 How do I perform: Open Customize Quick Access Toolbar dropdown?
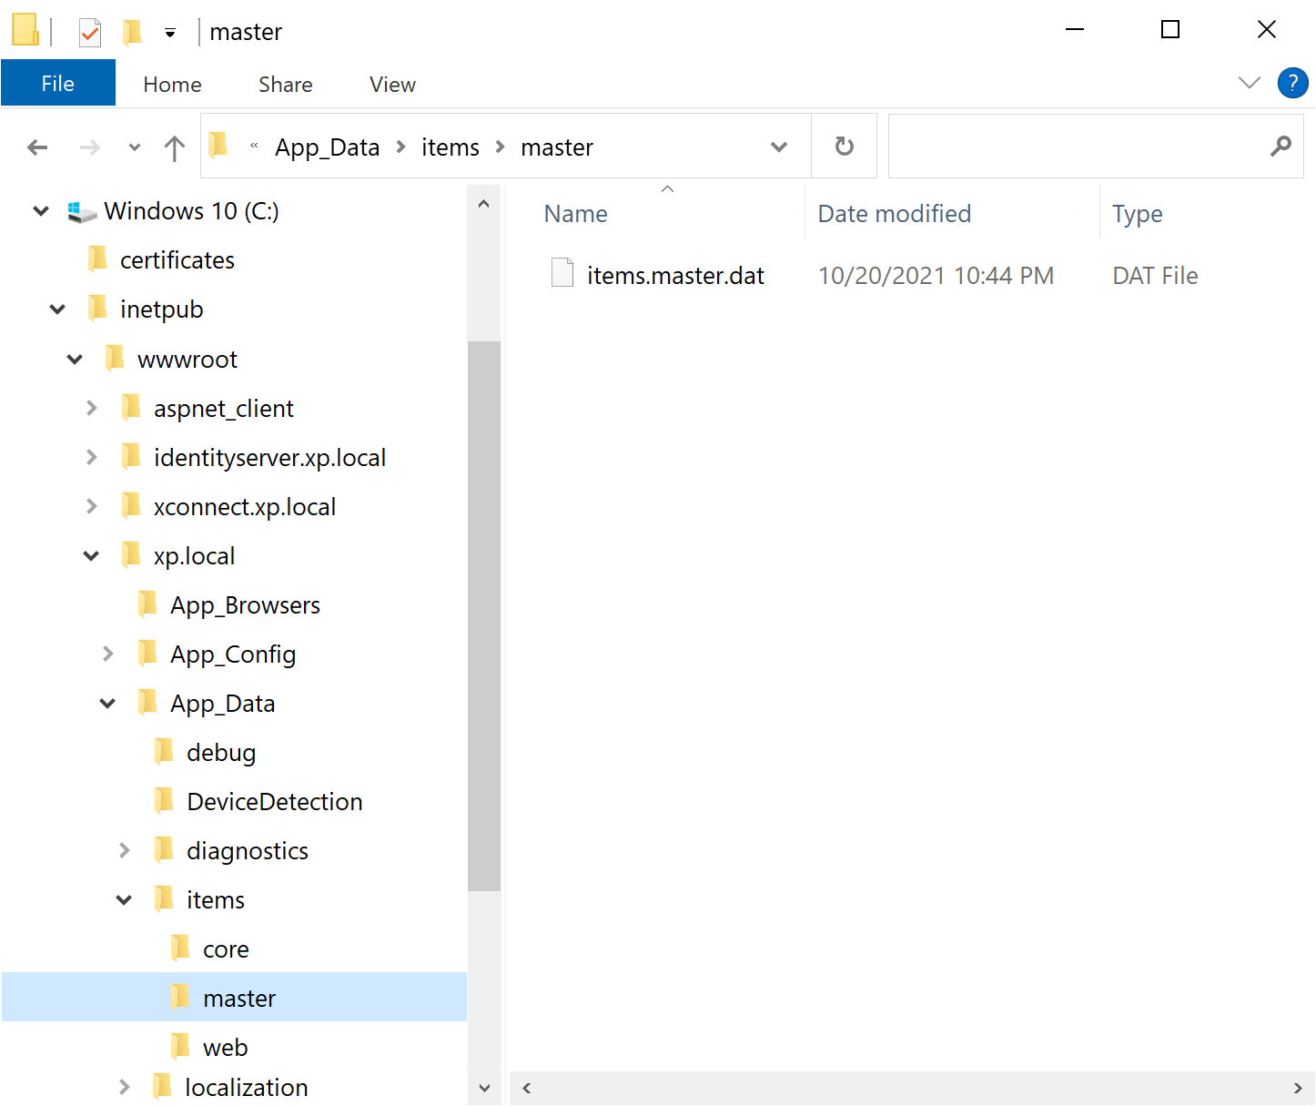(x=170, y=34)
